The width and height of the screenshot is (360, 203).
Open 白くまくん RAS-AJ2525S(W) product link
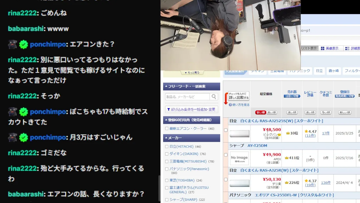click(x=282, y=121)
